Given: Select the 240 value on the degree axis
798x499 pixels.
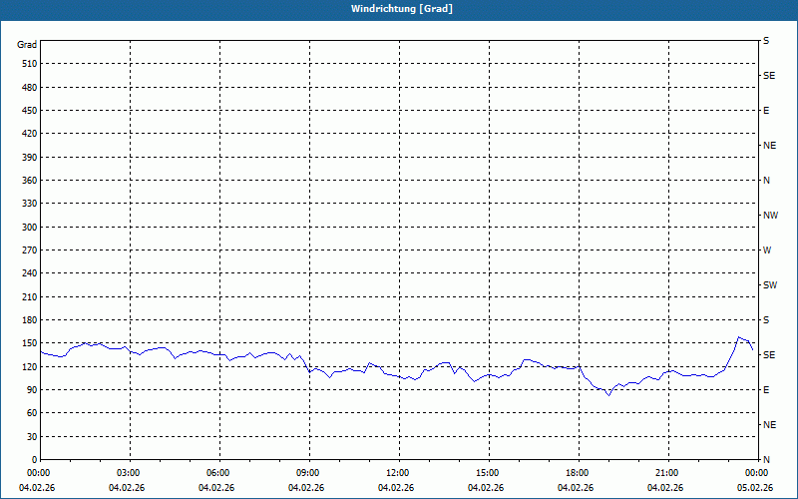Looking at the screenshot, I should coord(30,273).
